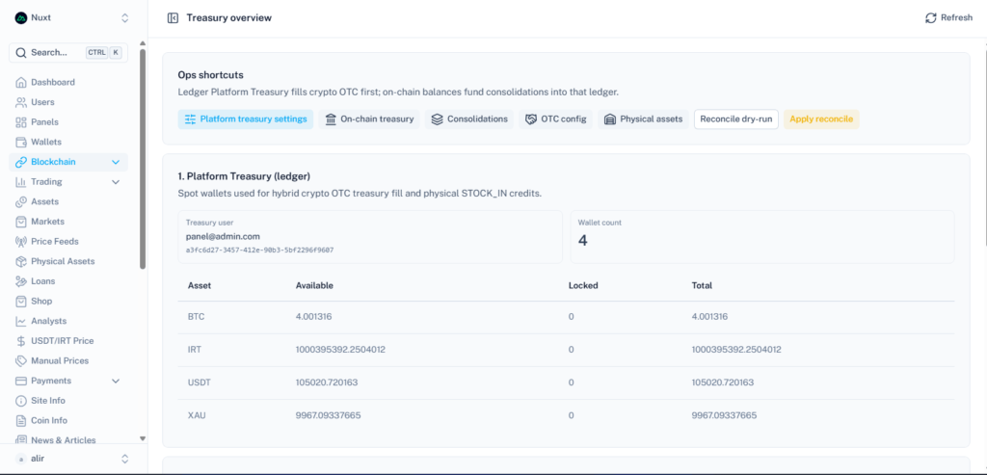Click the Blockchain link icon

pos(21,162)
